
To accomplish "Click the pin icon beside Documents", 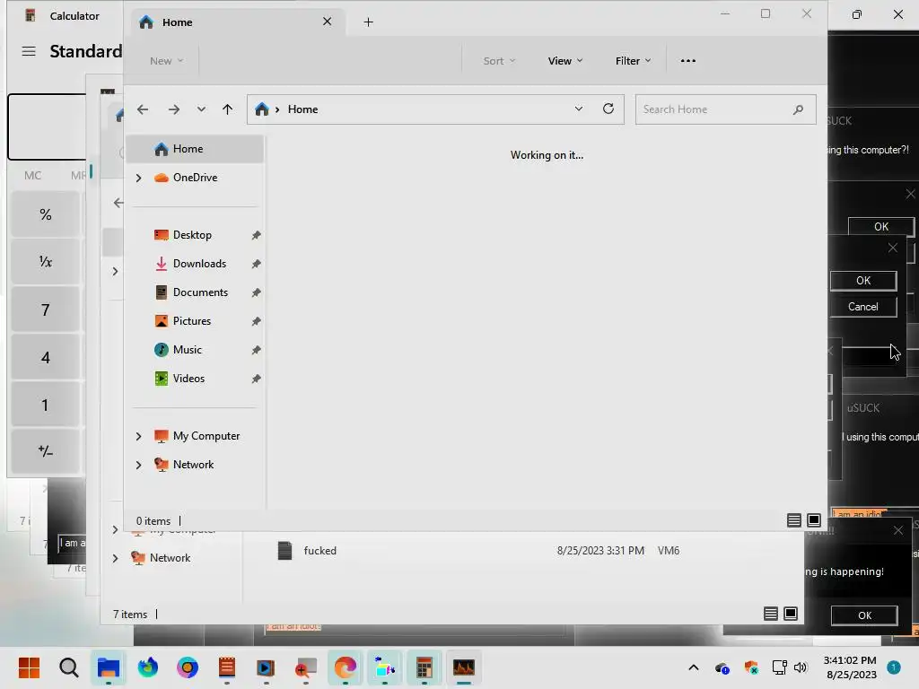I will point(256,292).
